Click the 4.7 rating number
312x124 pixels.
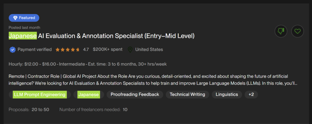86,49
